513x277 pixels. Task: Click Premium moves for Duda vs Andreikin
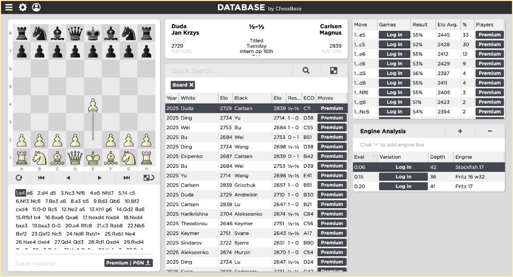(x=332, y=194)
